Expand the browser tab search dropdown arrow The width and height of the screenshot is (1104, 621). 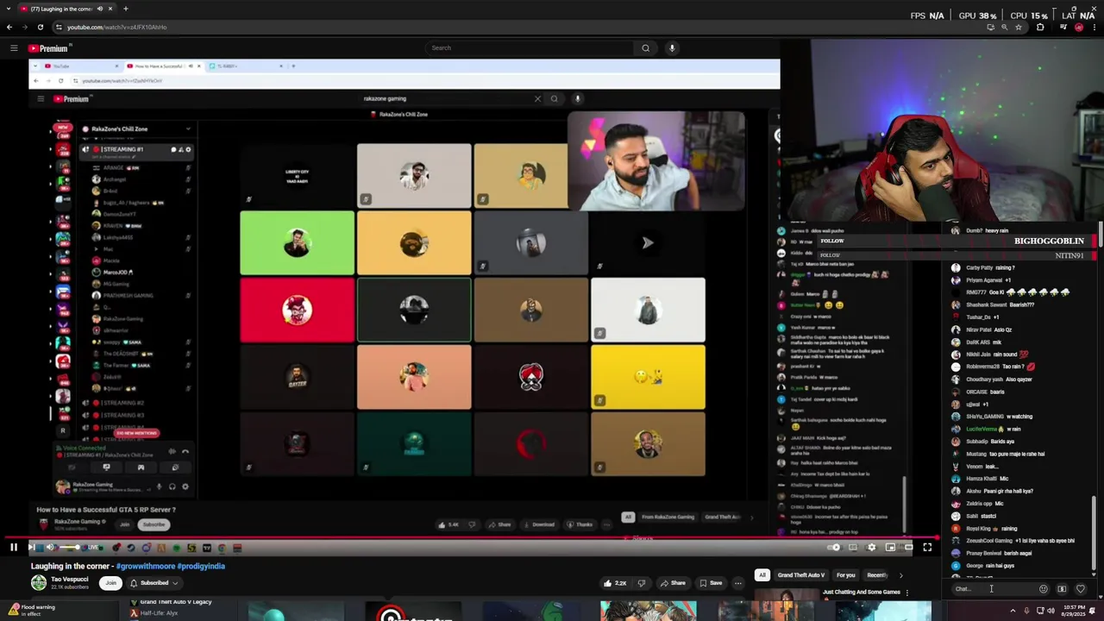click(9, 9)
